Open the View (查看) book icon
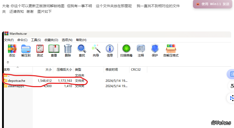 pos(54,49)
